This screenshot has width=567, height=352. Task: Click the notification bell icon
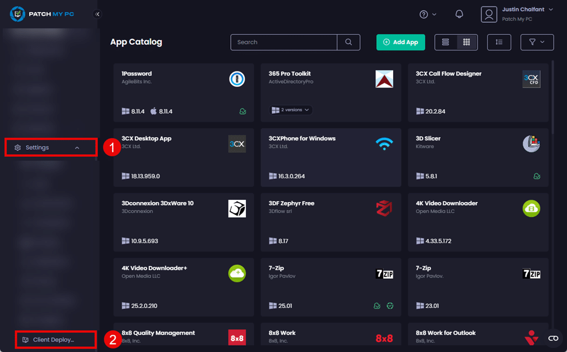459,15
